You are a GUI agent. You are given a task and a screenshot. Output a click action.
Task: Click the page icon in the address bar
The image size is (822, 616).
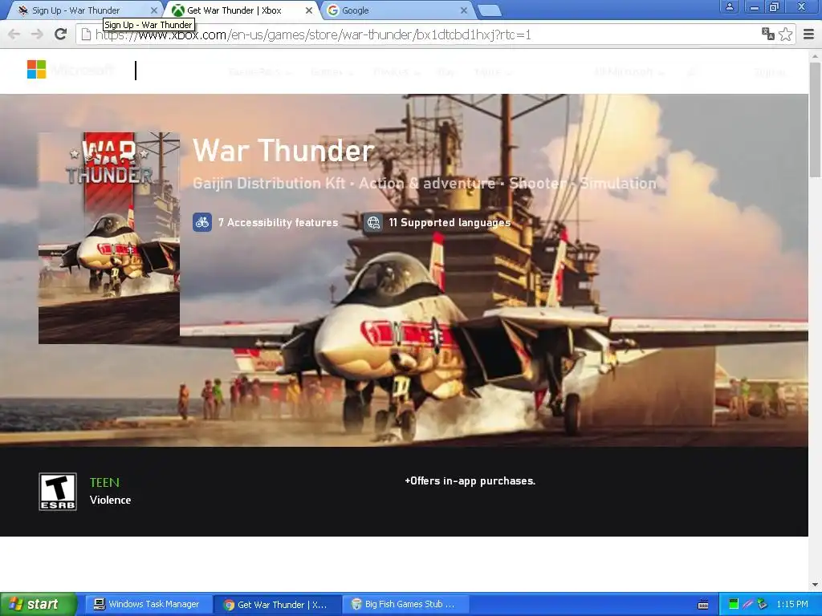click(85, 34)
